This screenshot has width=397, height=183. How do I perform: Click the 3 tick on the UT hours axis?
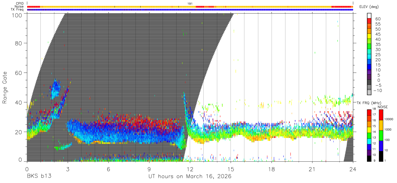click(x=68, y=169)
